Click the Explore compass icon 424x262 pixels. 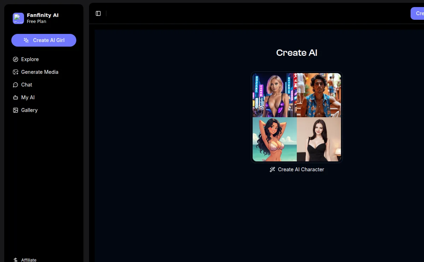[16, 59]
